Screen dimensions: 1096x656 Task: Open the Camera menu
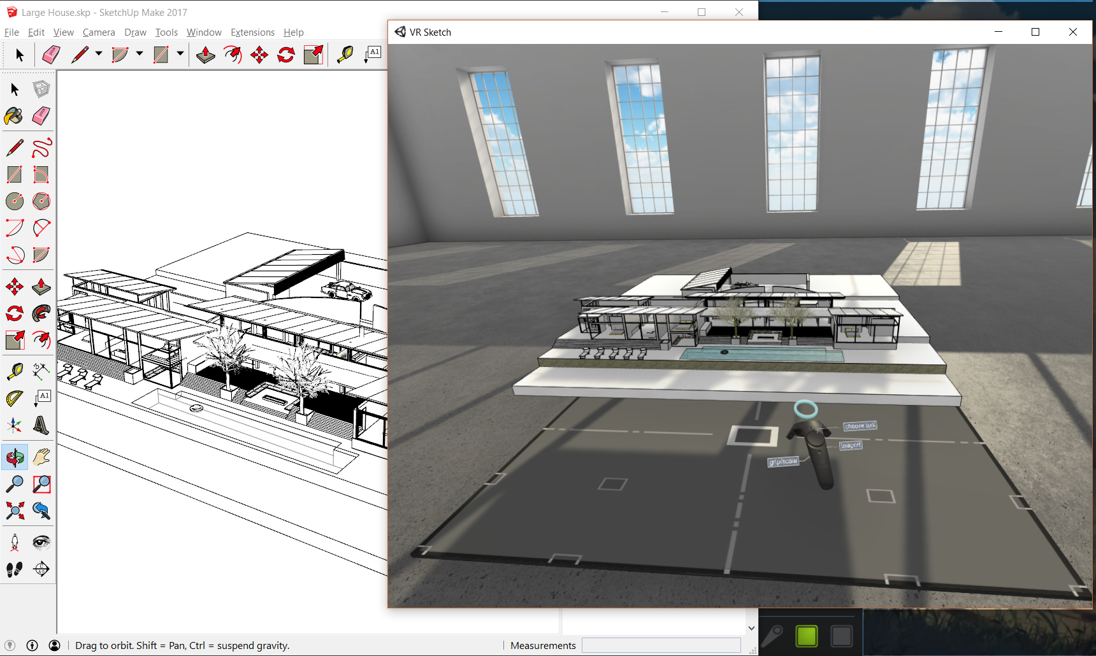99,32
